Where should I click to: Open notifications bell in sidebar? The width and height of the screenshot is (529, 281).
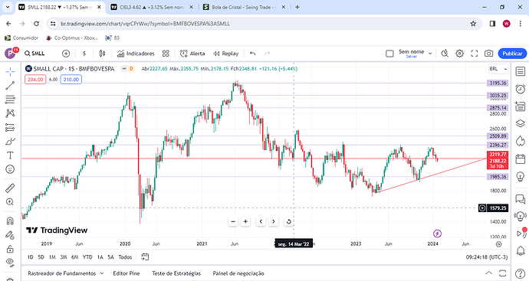coord(521,250)
